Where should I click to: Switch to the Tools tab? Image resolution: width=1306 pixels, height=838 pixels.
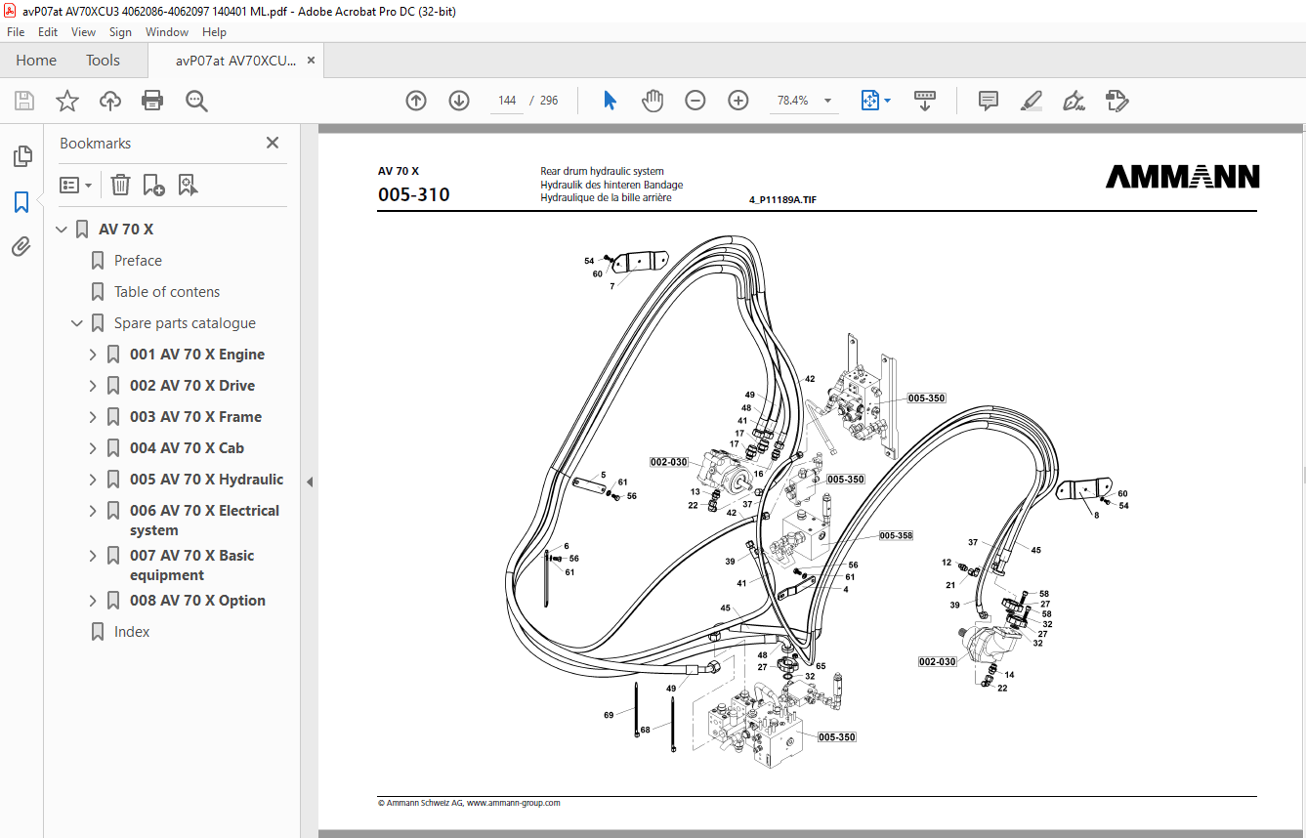point(103,61)
